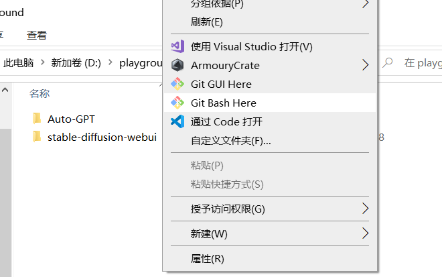
Task: Select the stable-diffusion-webui folder icon
Action: (x=37, y=137)
